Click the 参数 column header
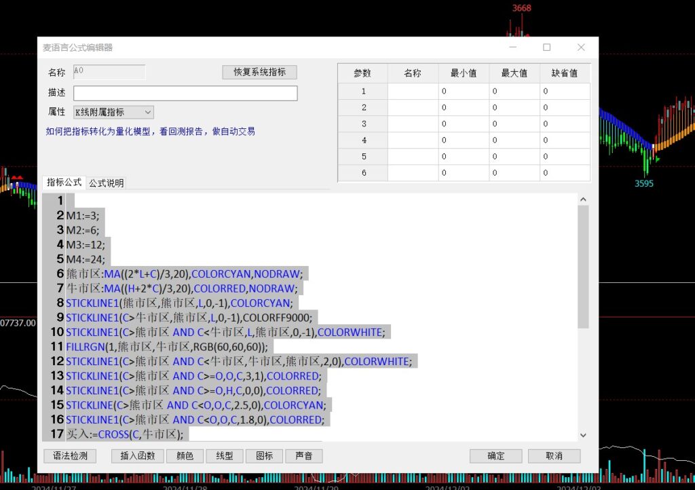 [362, 73]
